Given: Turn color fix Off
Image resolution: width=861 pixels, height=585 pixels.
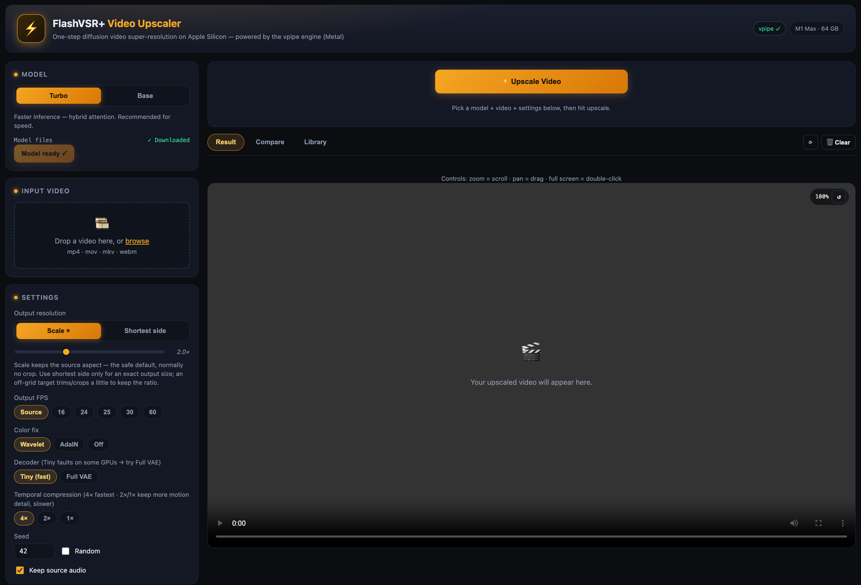Looking at the screenshot, I should coord(99,445).
